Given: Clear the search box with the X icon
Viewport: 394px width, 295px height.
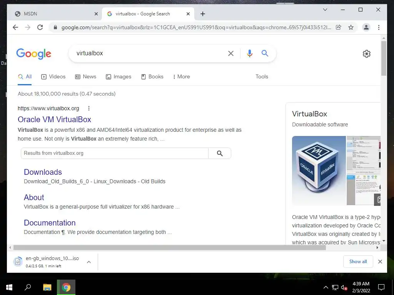Looking at the screenshot, I should (x=231, y=53).
